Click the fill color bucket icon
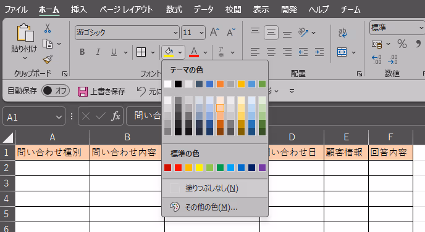Image resolution: width=425 pixels, height=232 pixels. (x=169, y=52)
